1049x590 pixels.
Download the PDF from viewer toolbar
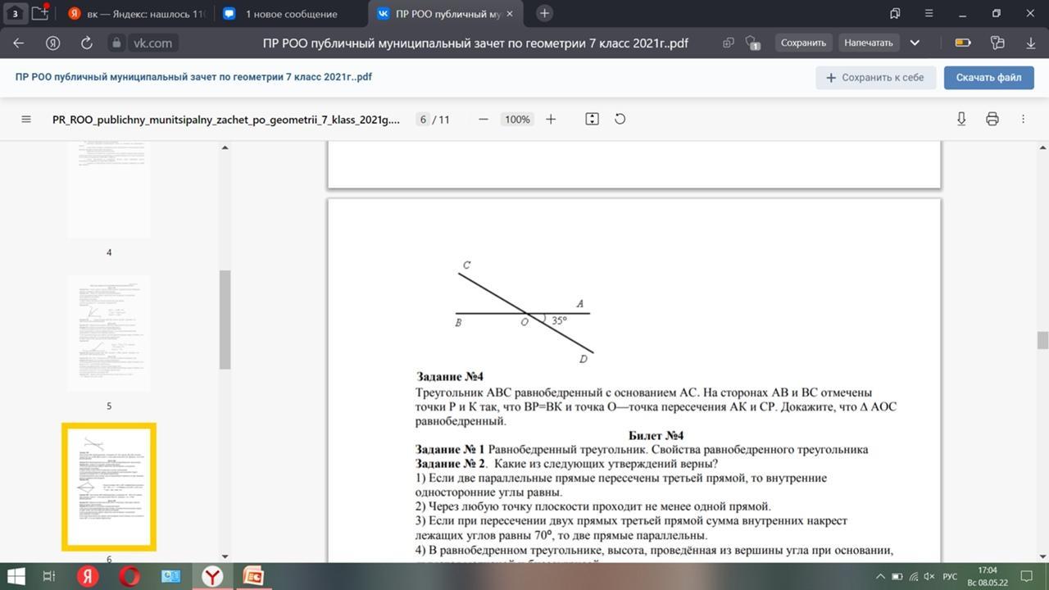[961, 119]
